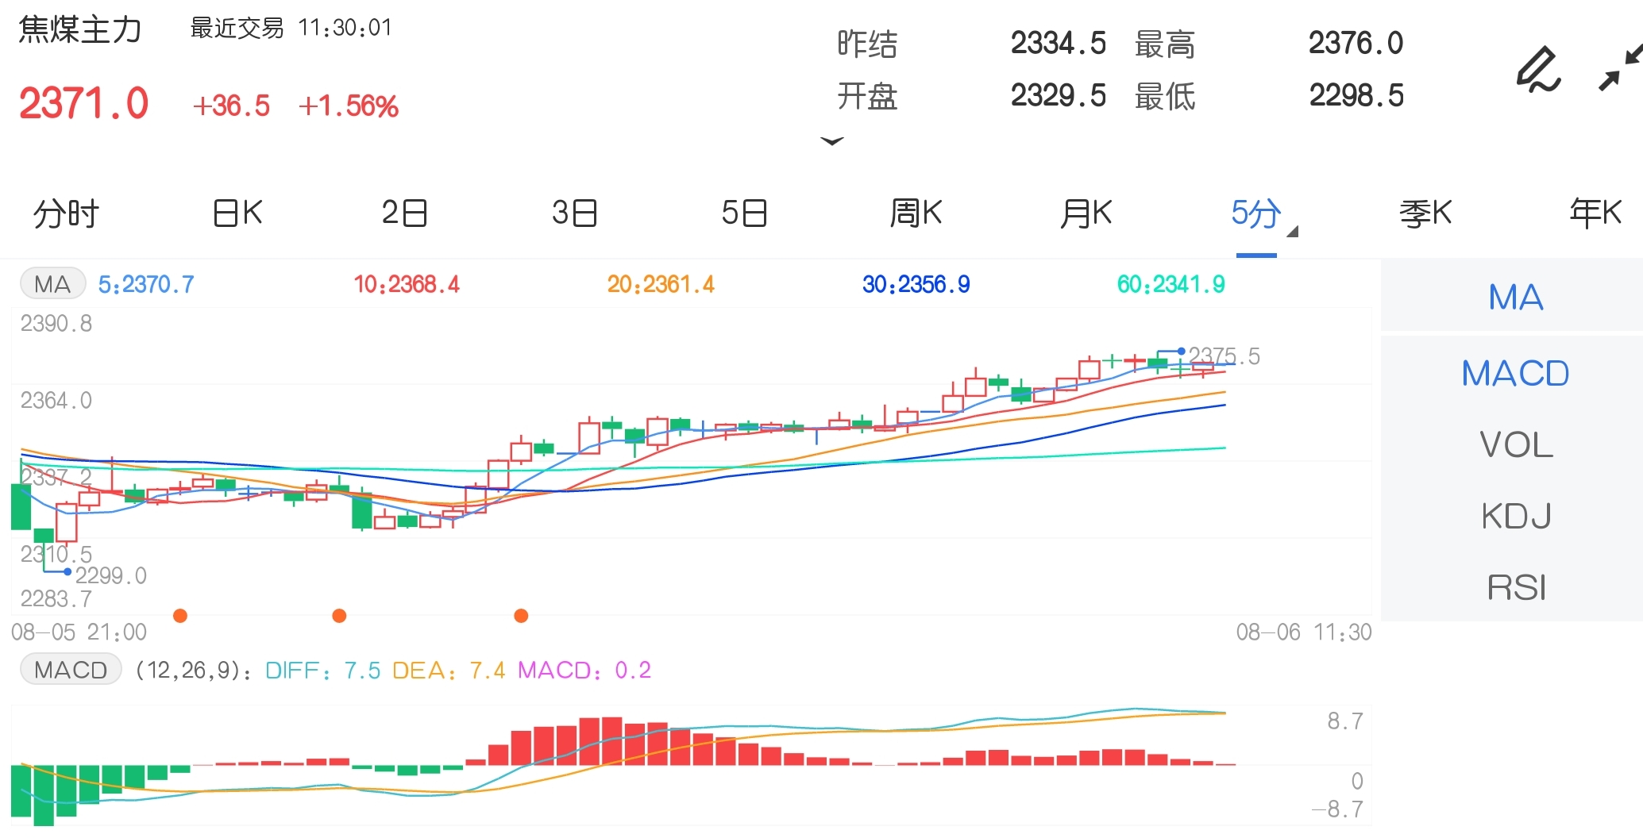
Task: Switch to the 周K weekly chart tab
Action: (x=915, y=213)
